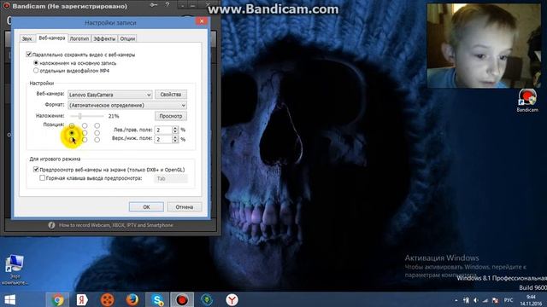This screenshot has height=307, width=547.
Task: Open the clock and date in tray
Action: click(x=531, y=300)
